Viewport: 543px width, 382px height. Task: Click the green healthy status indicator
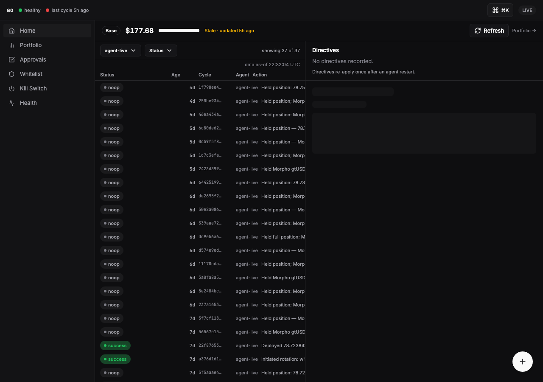click(30, 10)
